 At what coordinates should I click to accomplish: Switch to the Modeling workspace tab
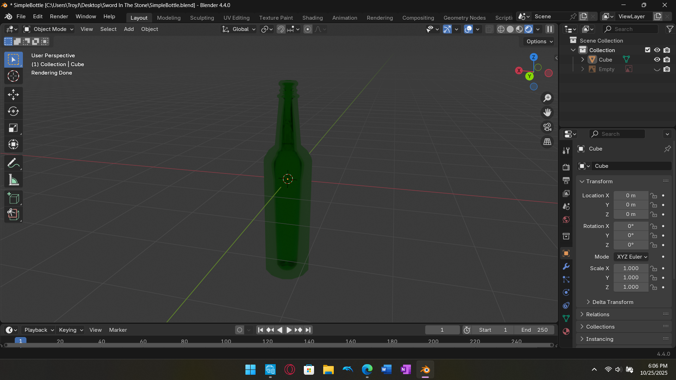(x=169, y=18)
